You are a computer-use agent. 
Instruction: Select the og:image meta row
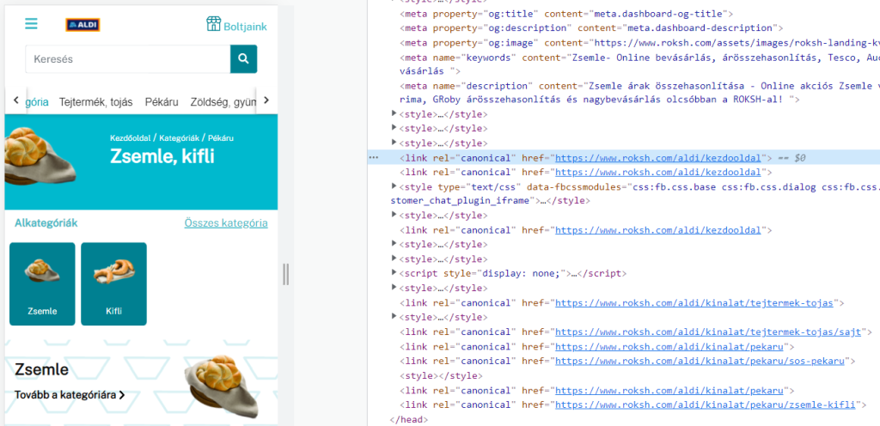tap(639, 42)
